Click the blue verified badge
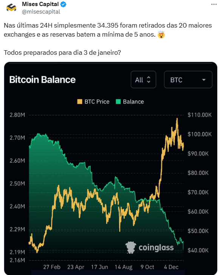This screenshot has height=275, width=221. click(x=63, y=5)
